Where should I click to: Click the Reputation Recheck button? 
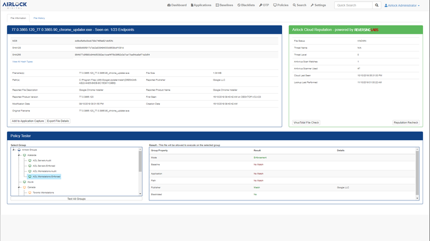click(x=406, y=123)
